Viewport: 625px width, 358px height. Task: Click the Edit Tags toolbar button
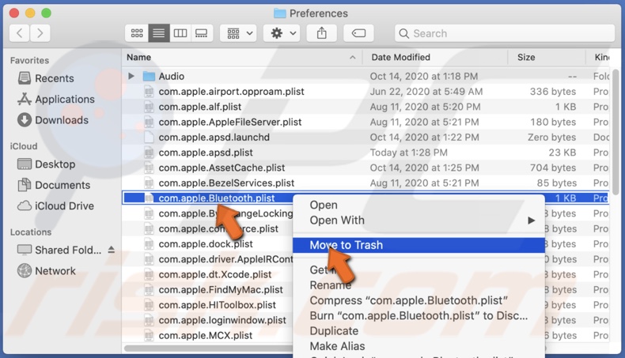pyautogui.click(x=358, y=33)
